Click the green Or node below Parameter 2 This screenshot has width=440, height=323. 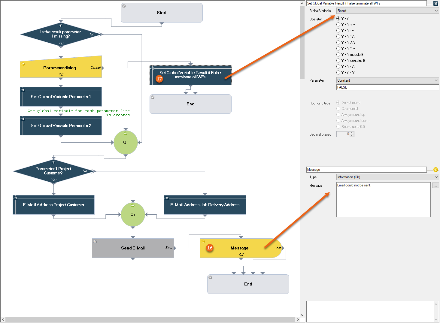pos(126,142)
